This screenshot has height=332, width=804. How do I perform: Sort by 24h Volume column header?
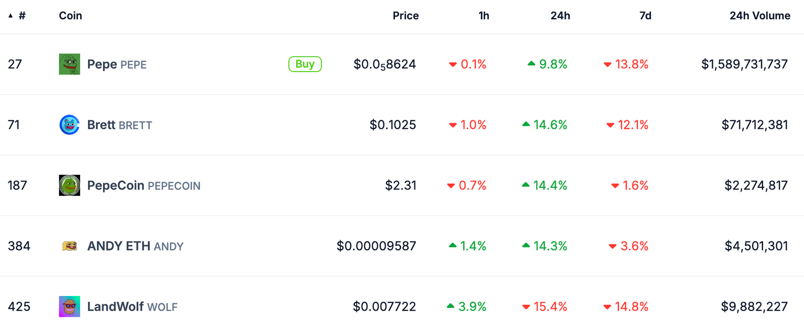point(760,16)
